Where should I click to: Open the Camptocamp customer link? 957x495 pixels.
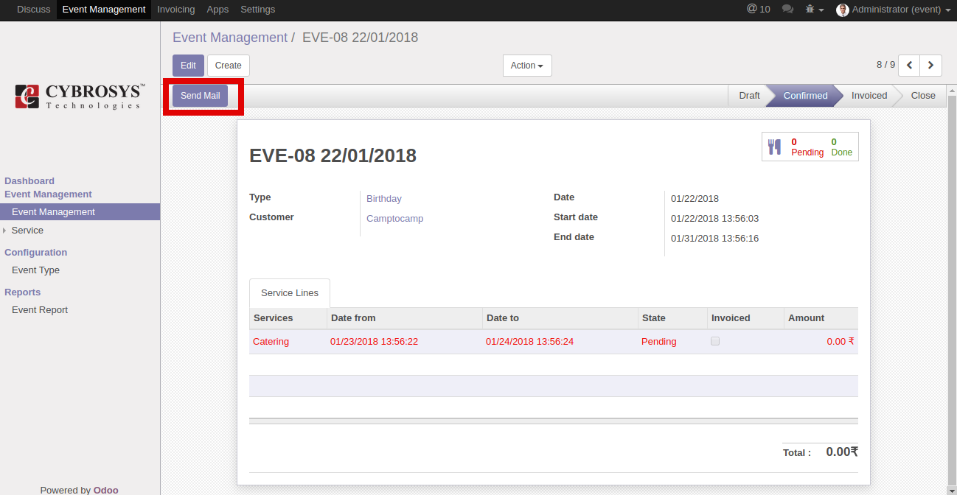[x=395, y=219]
